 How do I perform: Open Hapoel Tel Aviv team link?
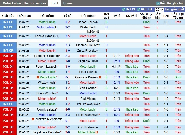coord(88,22)
